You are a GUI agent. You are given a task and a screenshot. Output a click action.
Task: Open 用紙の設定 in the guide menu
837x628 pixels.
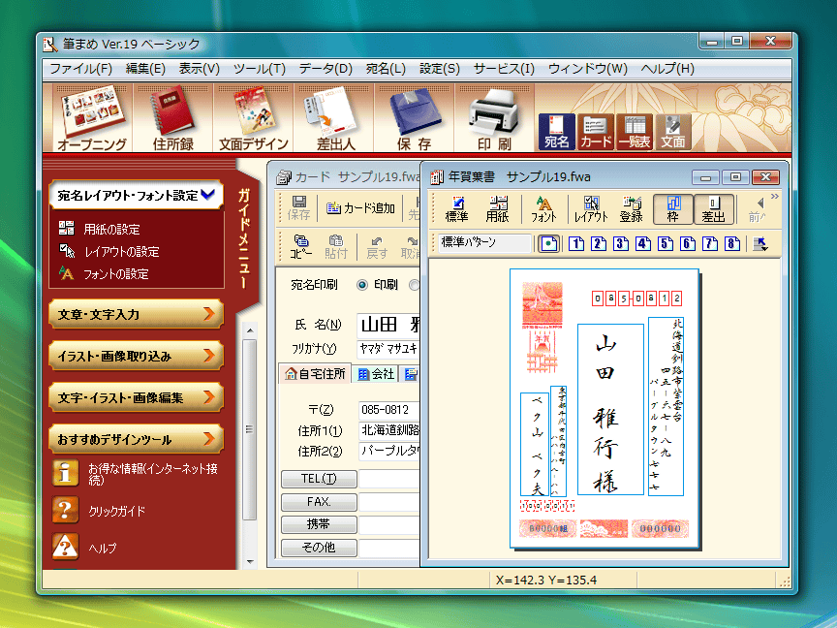point(100,229)
